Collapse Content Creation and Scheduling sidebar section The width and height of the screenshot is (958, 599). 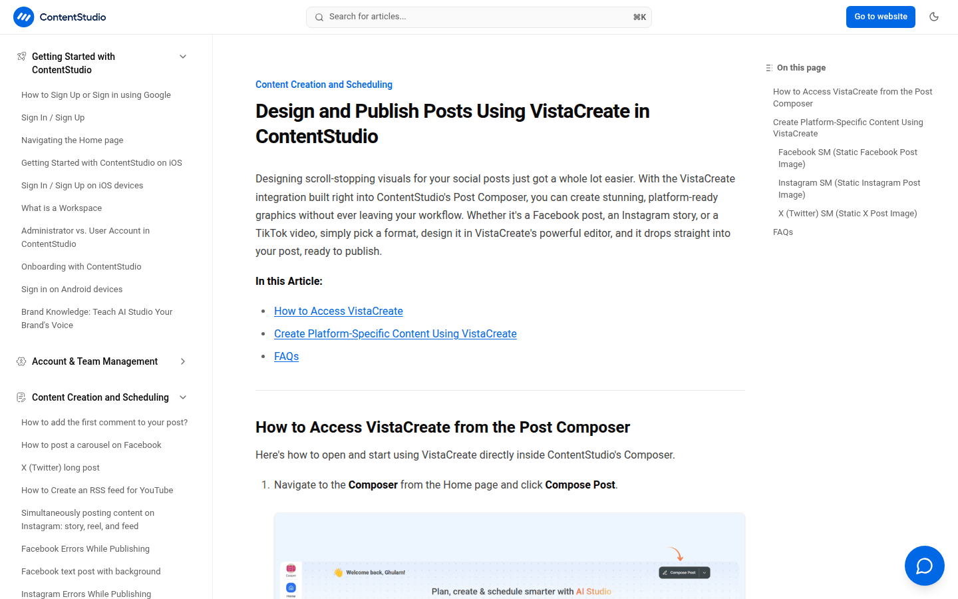[x=183, y=397]
